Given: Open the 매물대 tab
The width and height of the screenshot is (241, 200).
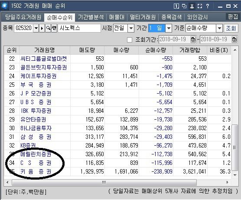Looking at the screenshot, I should coord(117,17).
